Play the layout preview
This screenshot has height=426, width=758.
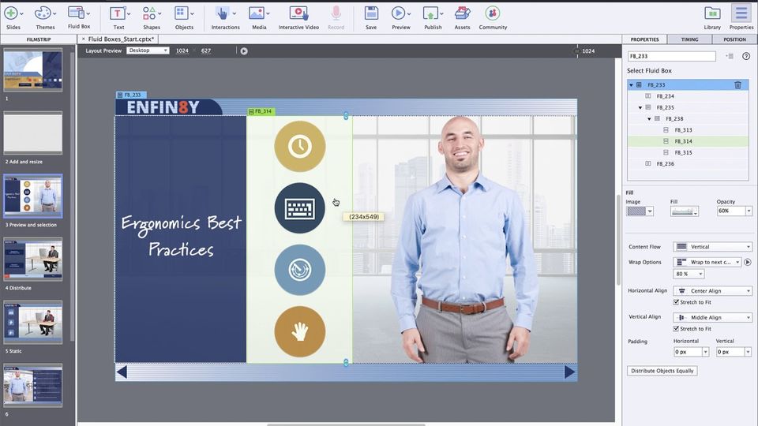(x=244, y=50)
